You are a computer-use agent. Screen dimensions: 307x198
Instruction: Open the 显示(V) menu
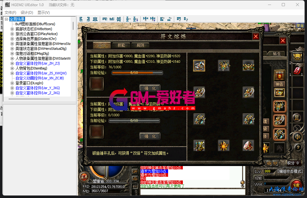tap(43, 13)
